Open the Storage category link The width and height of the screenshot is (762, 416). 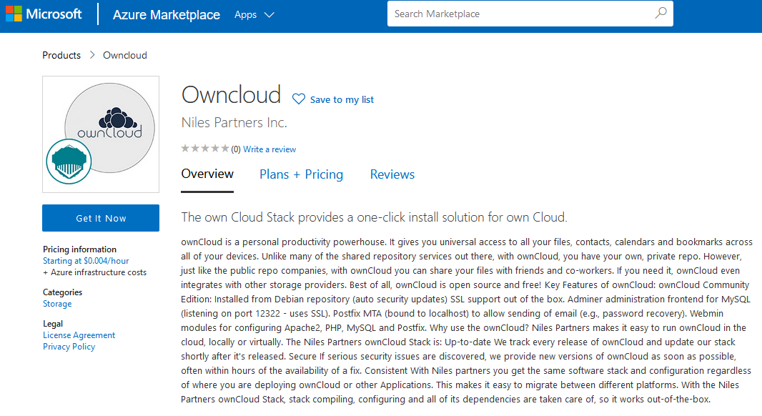click(57, 304)
